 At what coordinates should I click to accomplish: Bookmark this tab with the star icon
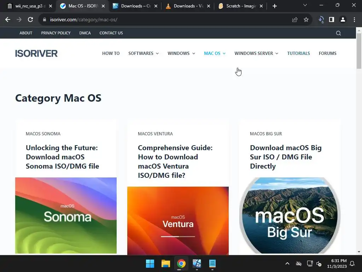point(306,20)
